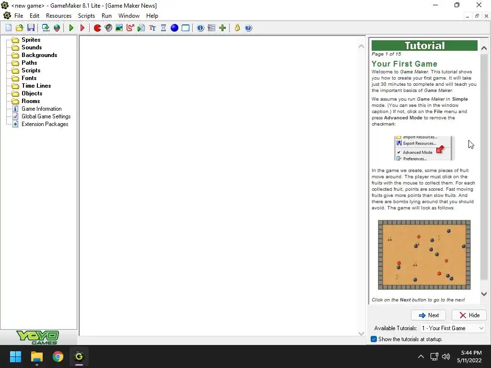Open the File menu
This screenshot has height=368, width=491.
coord(19,16)
